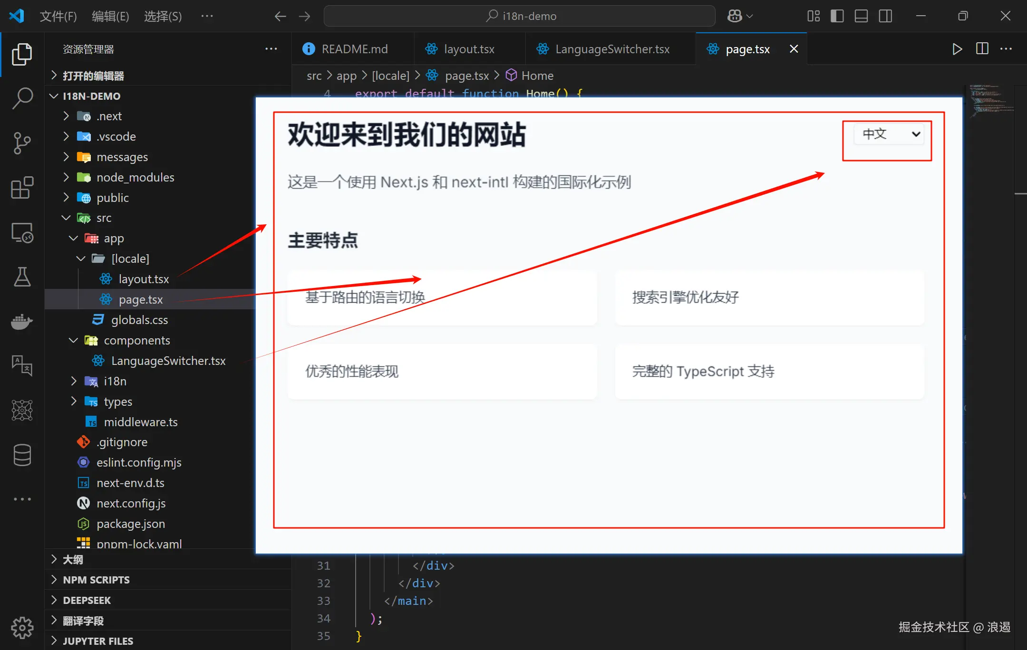Open the Docker panel icon
Screen dimensions: 1027x650
[22, 322]
